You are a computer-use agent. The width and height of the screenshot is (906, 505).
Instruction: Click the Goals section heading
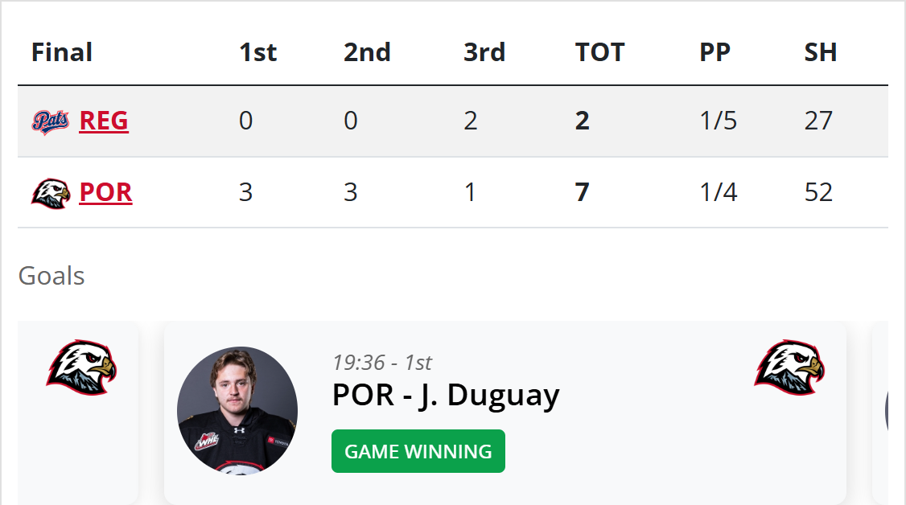[51, 276]
